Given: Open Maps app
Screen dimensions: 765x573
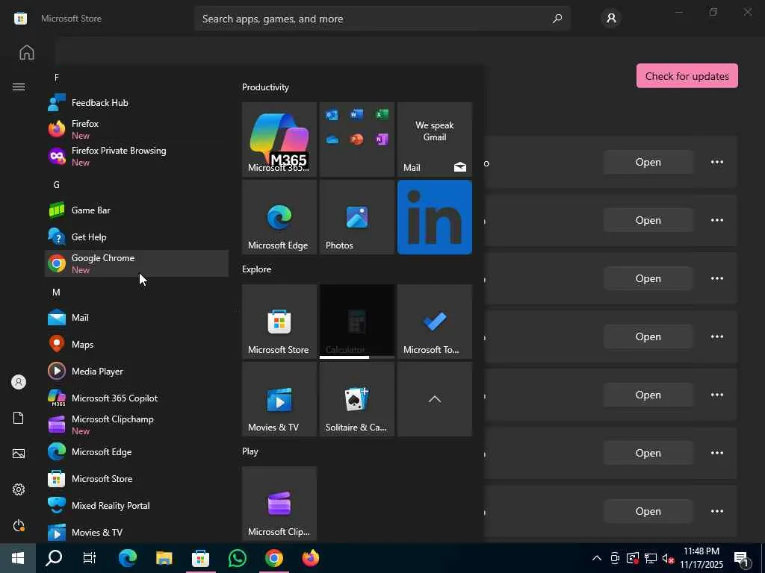Looking at the screenshot, I should 137,345.
